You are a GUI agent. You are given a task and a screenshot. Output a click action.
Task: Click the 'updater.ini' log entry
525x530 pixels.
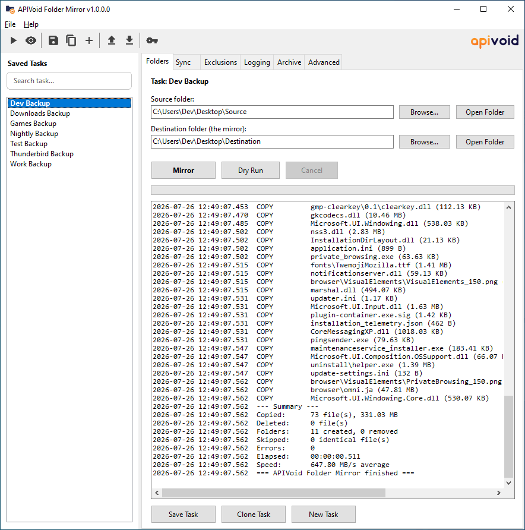[275, 298]
